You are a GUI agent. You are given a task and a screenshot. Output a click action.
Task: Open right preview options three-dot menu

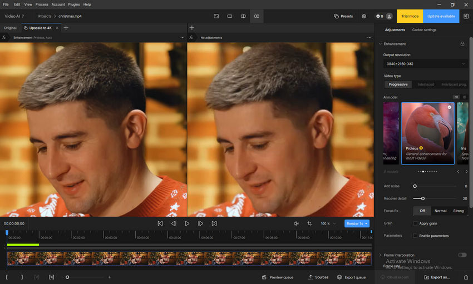(x=369, y=38)
